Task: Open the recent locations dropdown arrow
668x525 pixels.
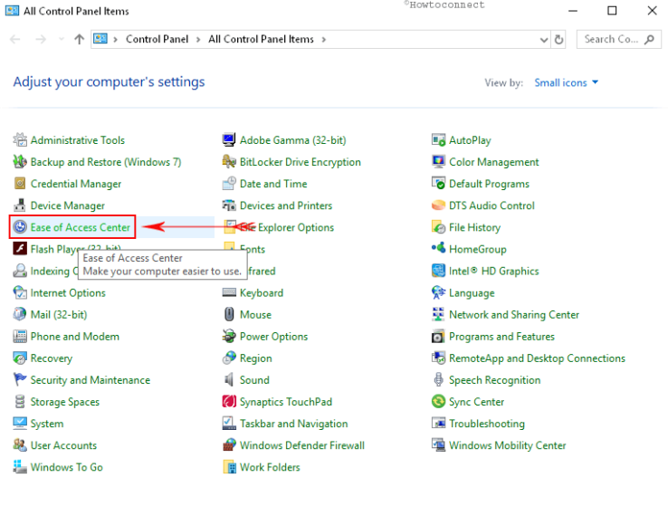Action: pos(61,39)
